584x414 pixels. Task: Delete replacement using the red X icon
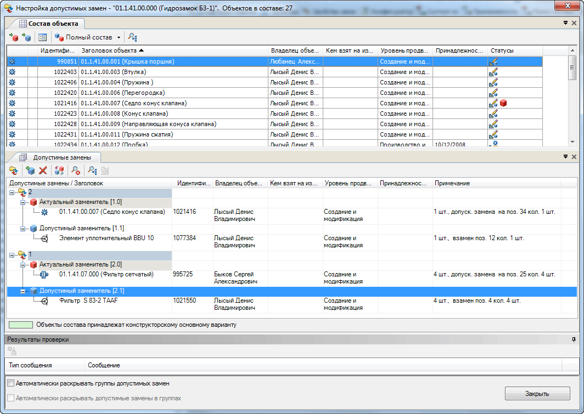43,171
